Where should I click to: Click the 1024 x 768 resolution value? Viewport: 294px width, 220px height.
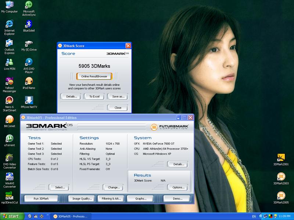pyautogui.click(x=112, y=144)
